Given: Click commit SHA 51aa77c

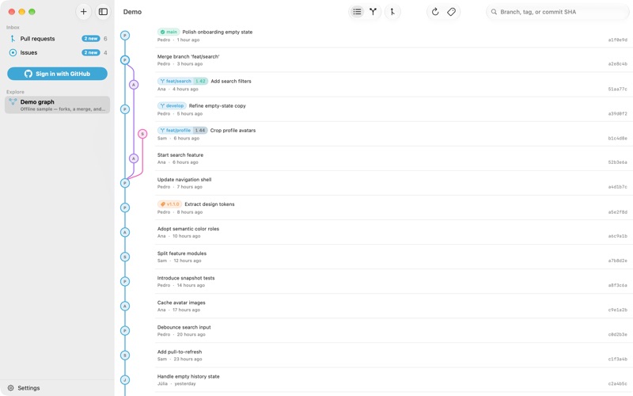Looking at the screenshot, I should pos(618,89).
